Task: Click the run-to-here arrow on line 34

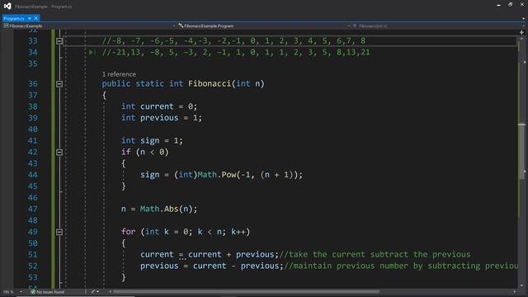Action: 92,52
